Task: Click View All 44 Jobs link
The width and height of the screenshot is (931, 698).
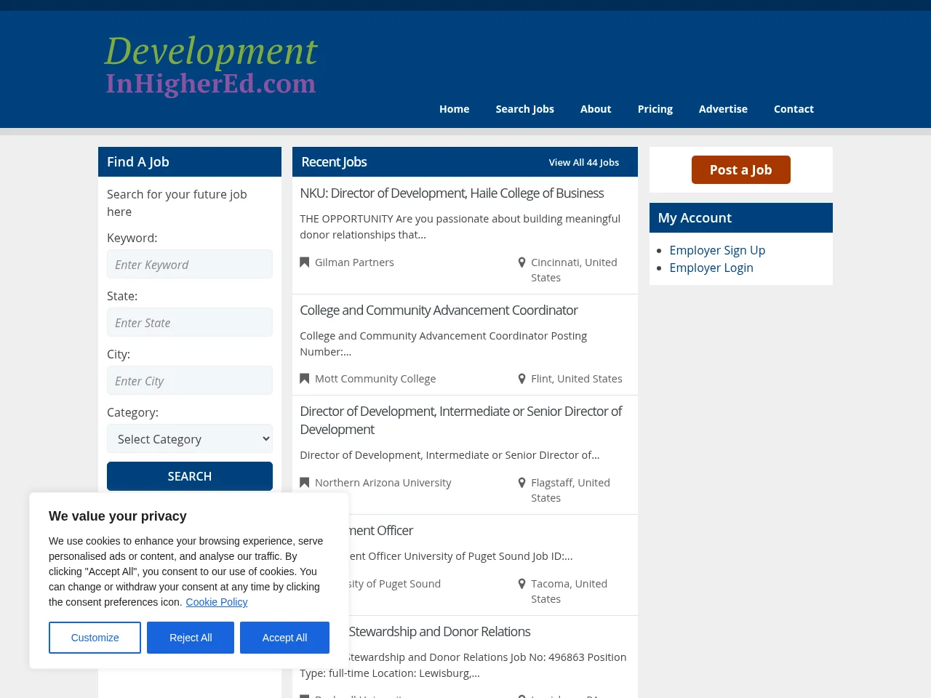Action: pyautogui.click(x=584, y=162)
